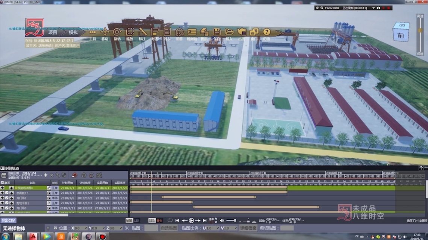Click the 保存 (Save) floppy disk icon

click(216, 32)
